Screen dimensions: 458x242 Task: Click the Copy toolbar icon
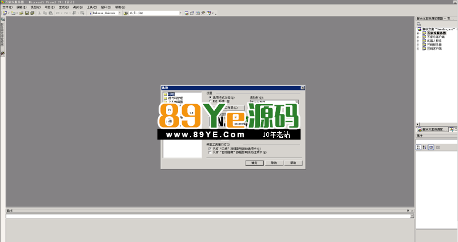tap(45, 13)
